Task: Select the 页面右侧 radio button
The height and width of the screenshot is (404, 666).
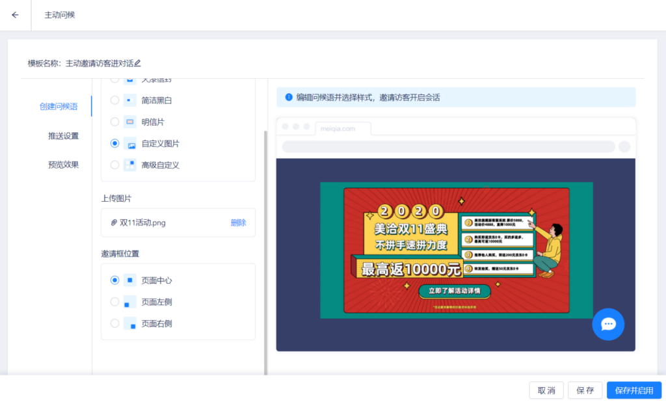Action: pyautogui.click(x=114, y=323)
